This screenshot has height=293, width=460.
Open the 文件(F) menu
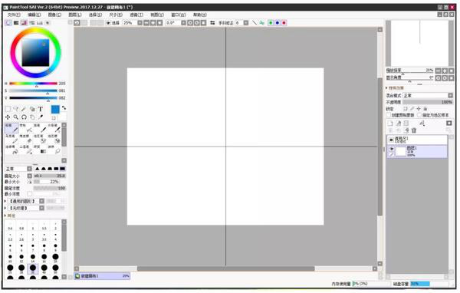14,15
